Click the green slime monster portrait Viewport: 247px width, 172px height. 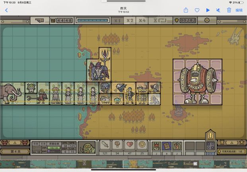(x=87, y=147)
